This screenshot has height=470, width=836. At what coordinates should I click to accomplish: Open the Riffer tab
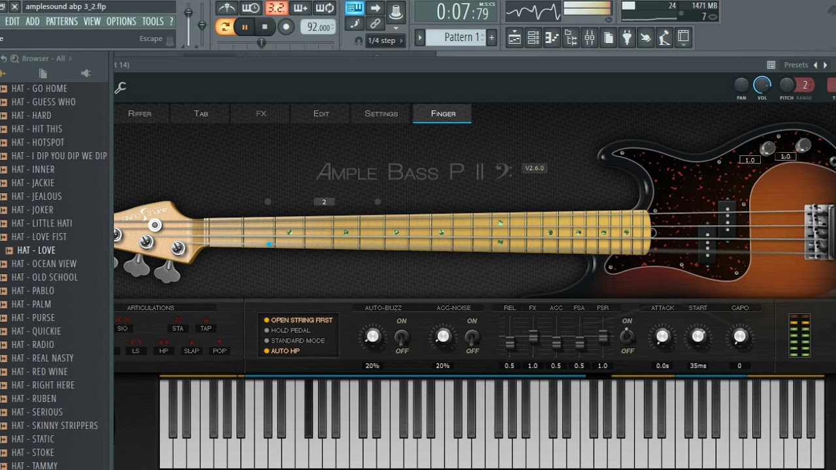tap(140, 114)
